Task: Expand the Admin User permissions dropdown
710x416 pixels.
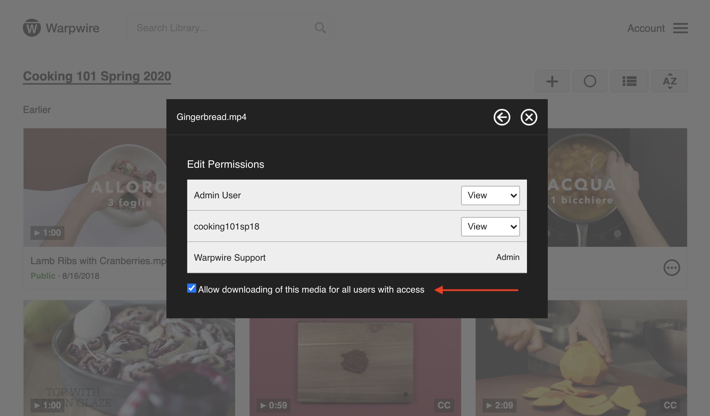Action: coord(490,195)
